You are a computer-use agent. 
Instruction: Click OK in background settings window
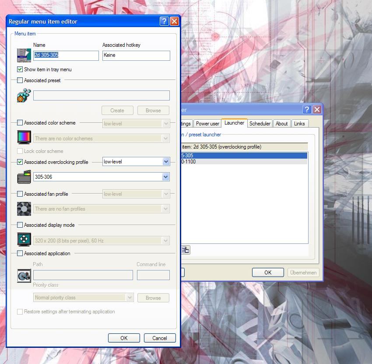[x=268, y=272]
